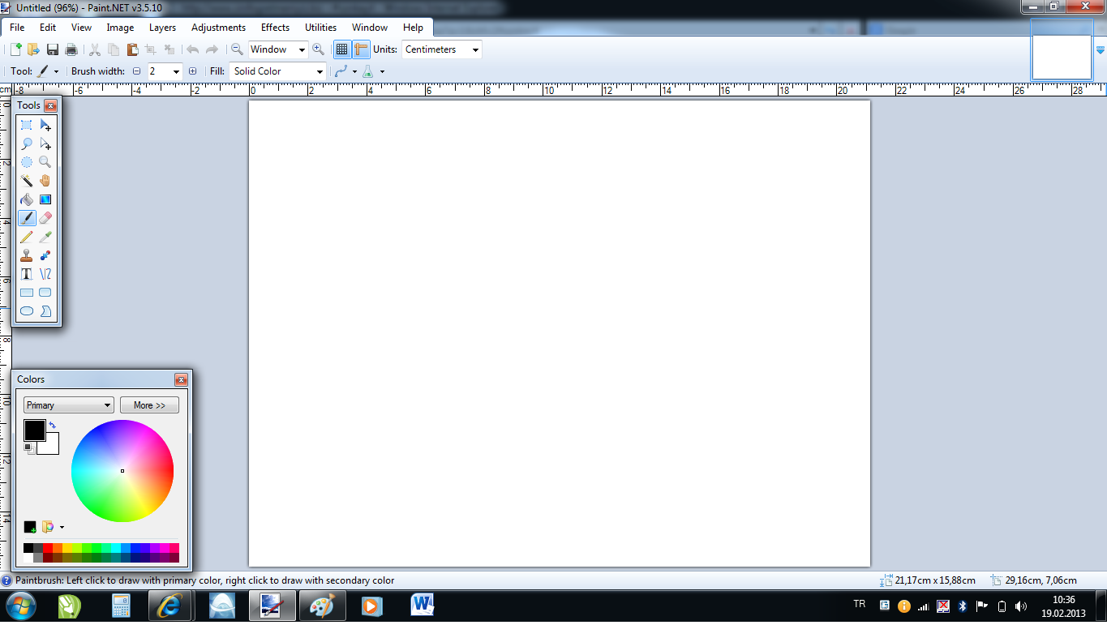Image resolution: width=1107 pixels, height=625 pixels.
Task: Open the Effects menu
Action: 275,28
